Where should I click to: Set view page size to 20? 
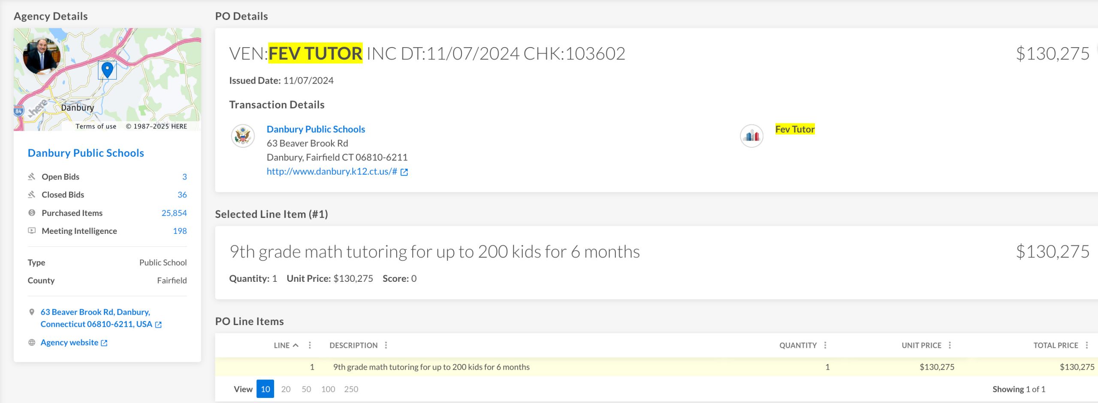click(286, 389)
